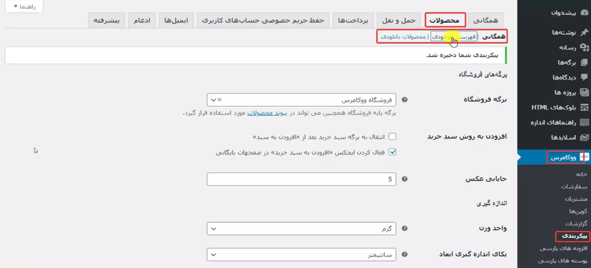Image resolution: width=591 pixels, height=268 pixels.
Task: Open the Downloadable products (محصولات دانلودی) sub-section
Action: click(403, 37)
